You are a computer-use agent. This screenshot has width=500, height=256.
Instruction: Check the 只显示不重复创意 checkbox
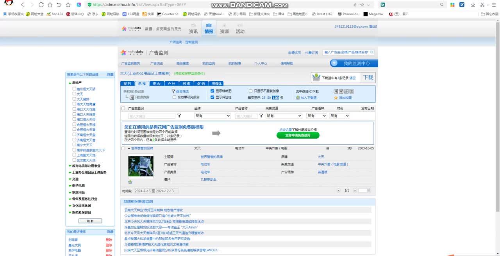(250, 91)
